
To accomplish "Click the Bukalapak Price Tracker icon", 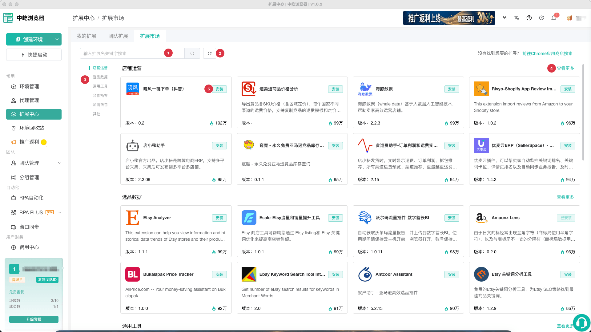I will (x=133, y=274).
